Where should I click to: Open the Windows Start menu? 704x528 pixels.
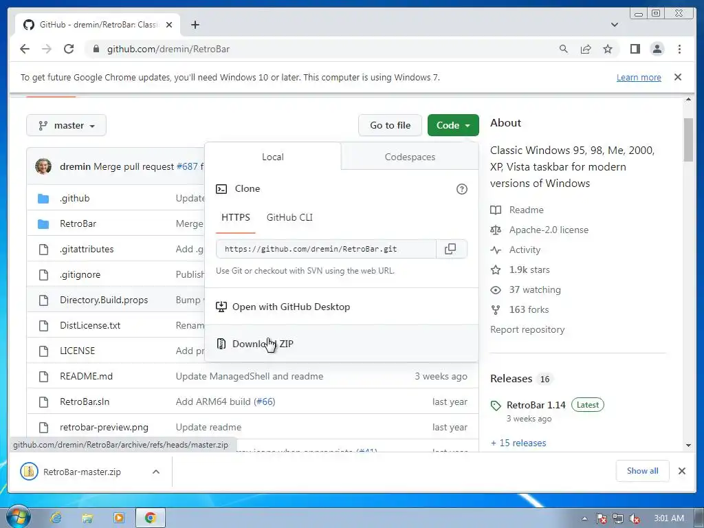(17, 518)
